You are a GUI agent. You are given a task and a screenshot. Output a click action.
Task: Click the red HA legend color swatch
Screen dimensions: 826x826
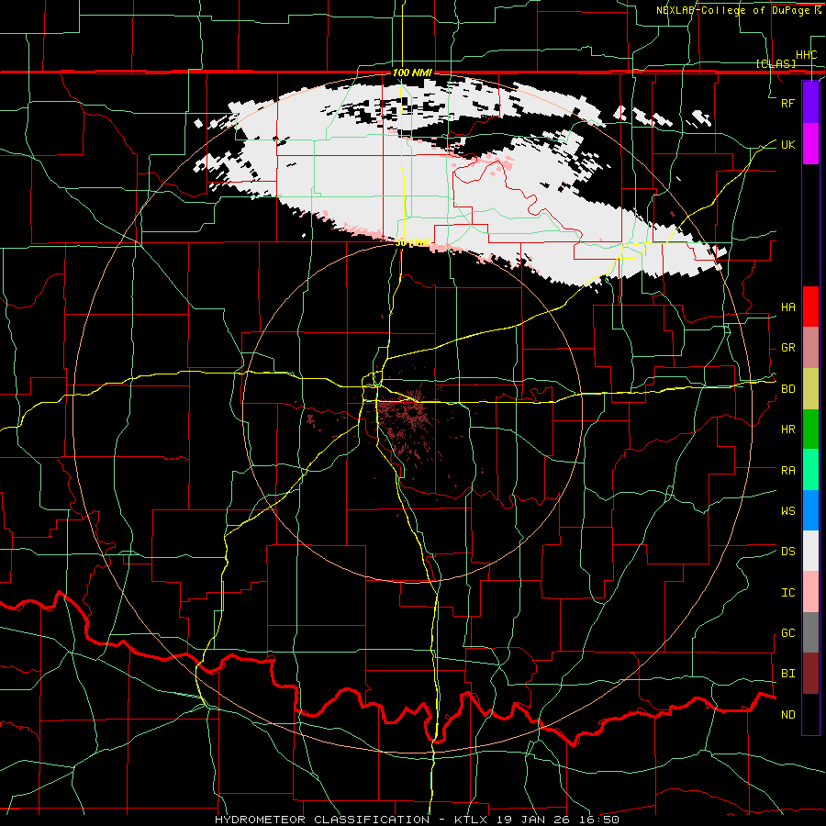pyautogui.click(x=810, y=307)
